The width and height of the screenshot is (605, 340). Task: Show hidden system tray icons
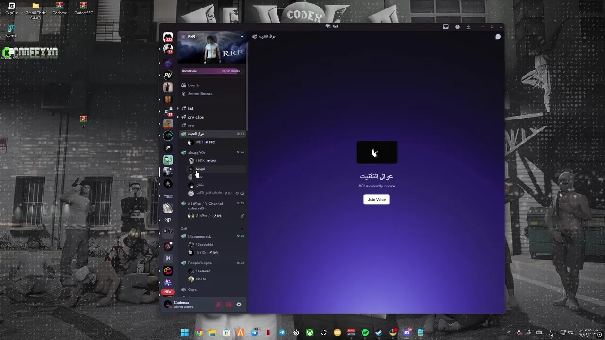(x=509, y=333)
